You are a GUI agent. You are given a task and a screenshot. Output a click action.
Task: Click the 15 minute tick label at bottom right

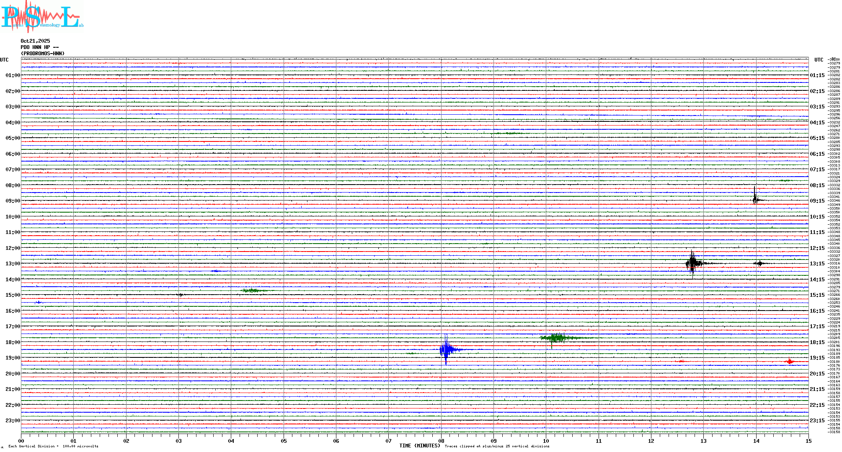[x=808, y=441]
